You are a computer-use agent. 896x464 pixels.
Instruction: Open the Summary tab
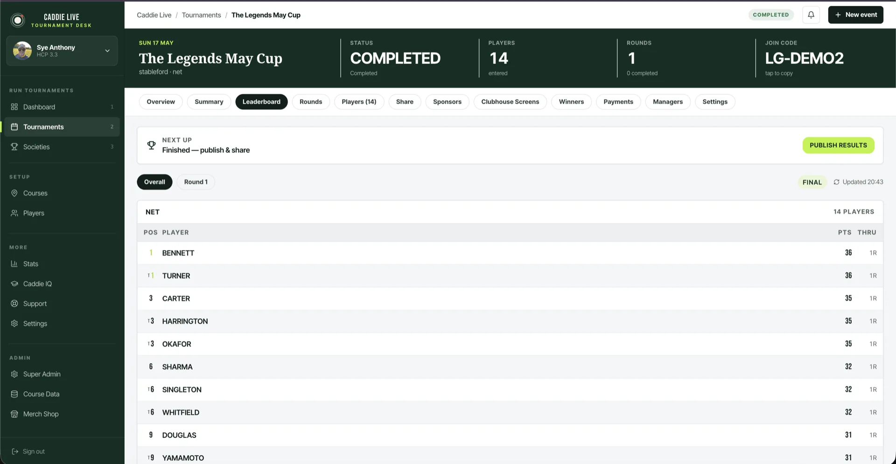coord(209,102)
